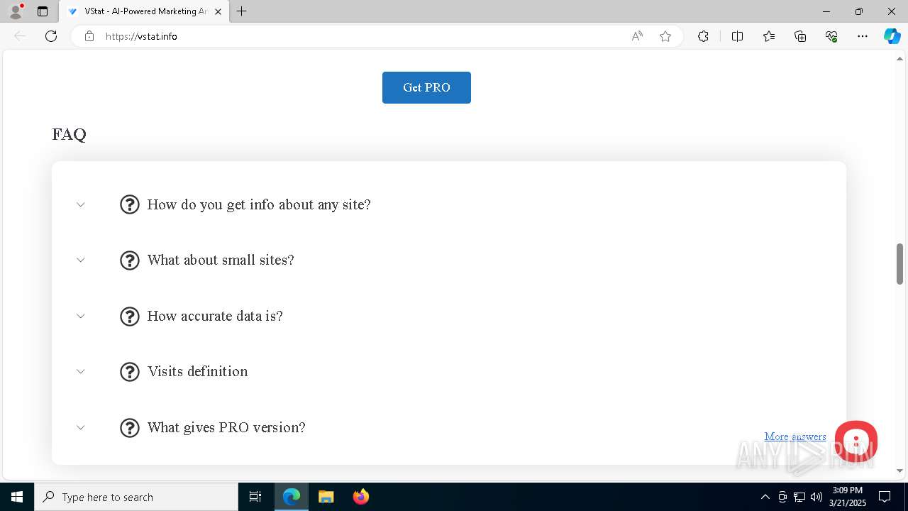The width and height of the screenshot is (908, 511).
Task: Click question icon beside 'What about small sites?'
Action: pos(130,260)
